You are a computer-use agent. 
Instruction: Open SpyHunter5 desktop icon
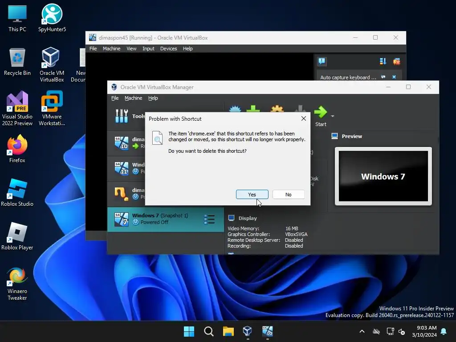click(52, 18)
